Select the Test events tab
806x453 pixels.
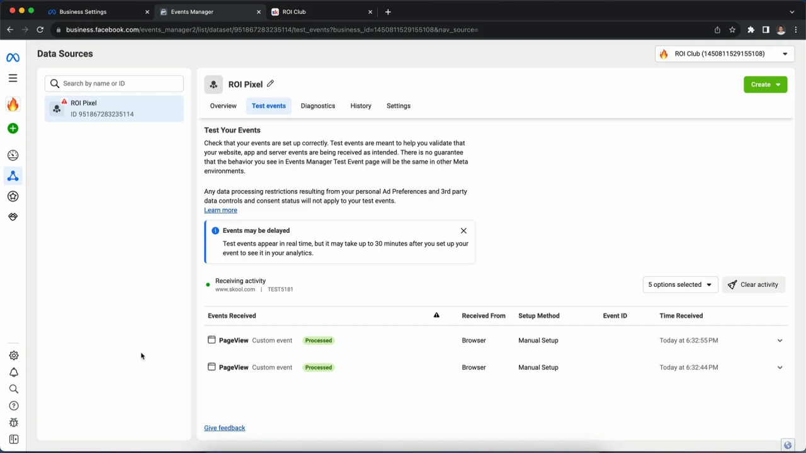[x=269, y=106]
